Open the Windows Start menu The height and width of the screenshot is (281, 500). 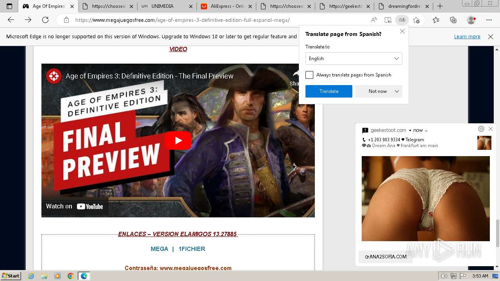pos(11,276)
